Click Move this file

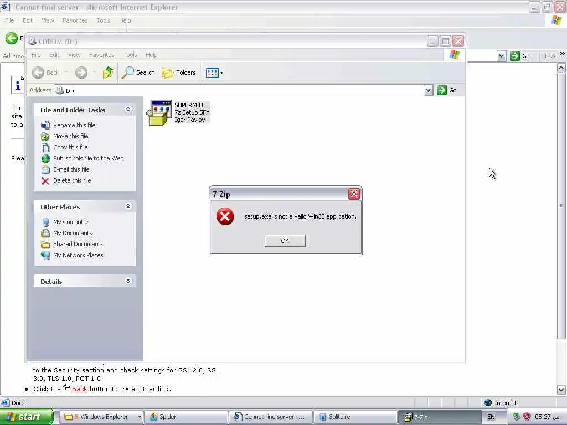click(x=70, y=136)
